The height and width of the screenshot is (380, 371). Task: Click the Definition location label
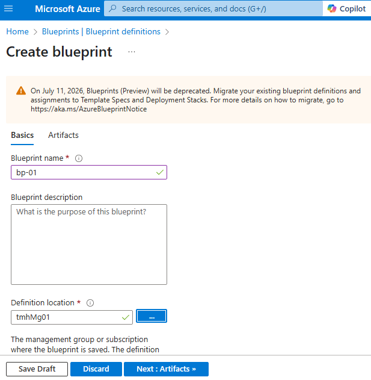coord(43,303)
